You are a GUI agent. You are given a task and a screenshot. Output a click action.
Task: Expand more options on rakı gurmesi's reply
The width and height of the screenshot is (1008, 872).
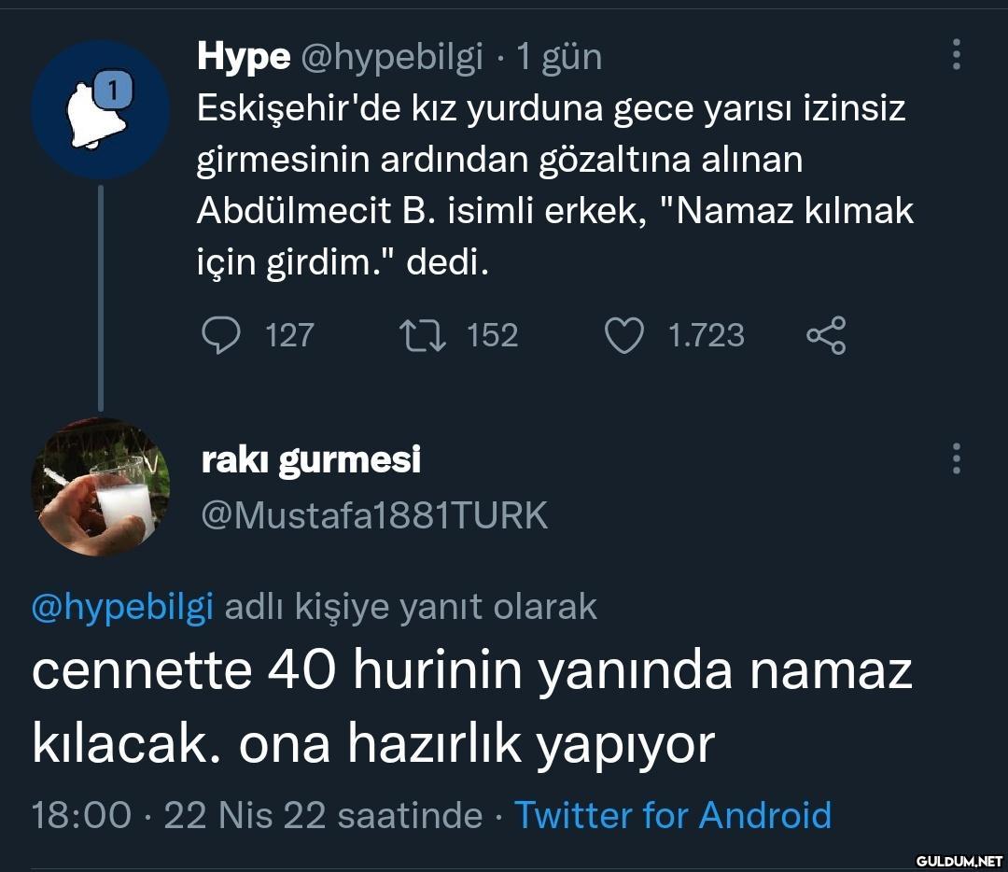[956, 459]
